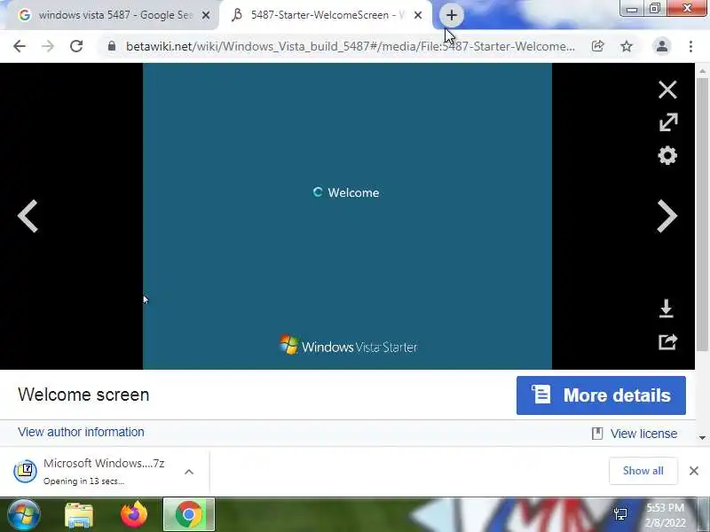Viewport: 710px width, 532px height.
Task: Go to the previous image arrow
Action: [x=28, y=216]
